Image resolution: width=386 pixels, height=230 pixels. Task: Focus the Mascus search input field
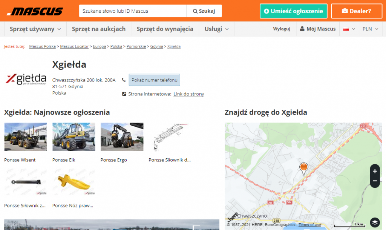click(133, 11)
